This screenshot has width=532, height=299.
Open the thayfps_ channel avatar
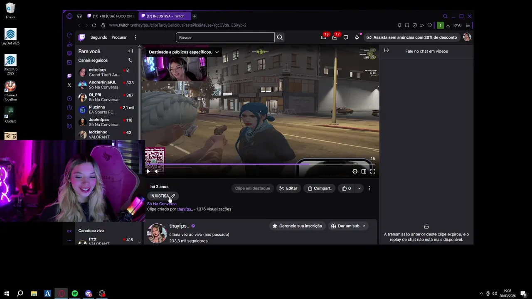[x=157, y=233]
